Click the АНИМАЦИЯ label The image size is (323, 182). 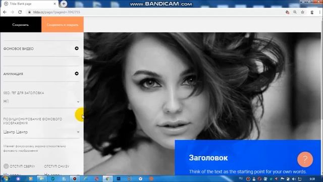(13, 74)
